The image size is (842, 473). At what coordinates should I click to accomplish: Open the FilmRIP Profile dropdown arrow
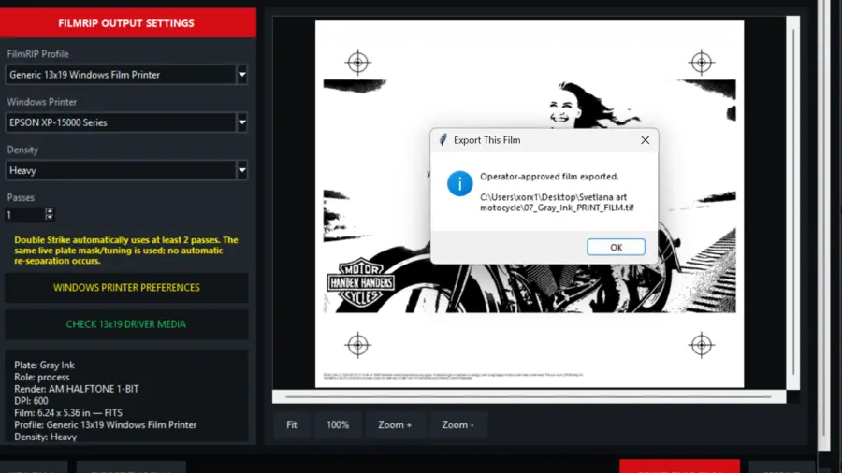[242, 75]
